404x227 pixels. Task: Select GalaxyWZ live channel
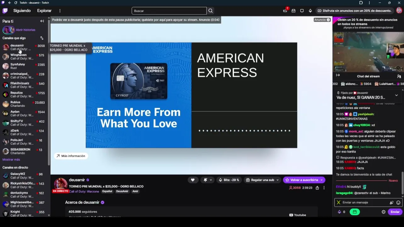(x=24, y=176)
